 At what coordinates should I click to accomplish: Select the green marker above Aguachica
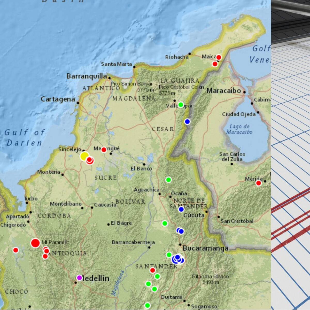pos(168,180)
